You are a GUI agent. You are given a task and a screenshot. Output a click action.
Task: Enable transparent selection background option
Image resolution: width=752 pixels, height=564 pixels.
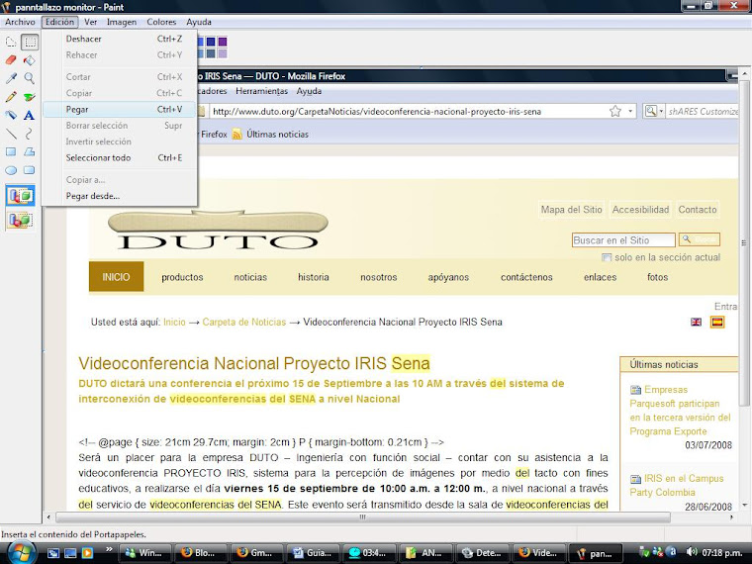tap(20, 220)
